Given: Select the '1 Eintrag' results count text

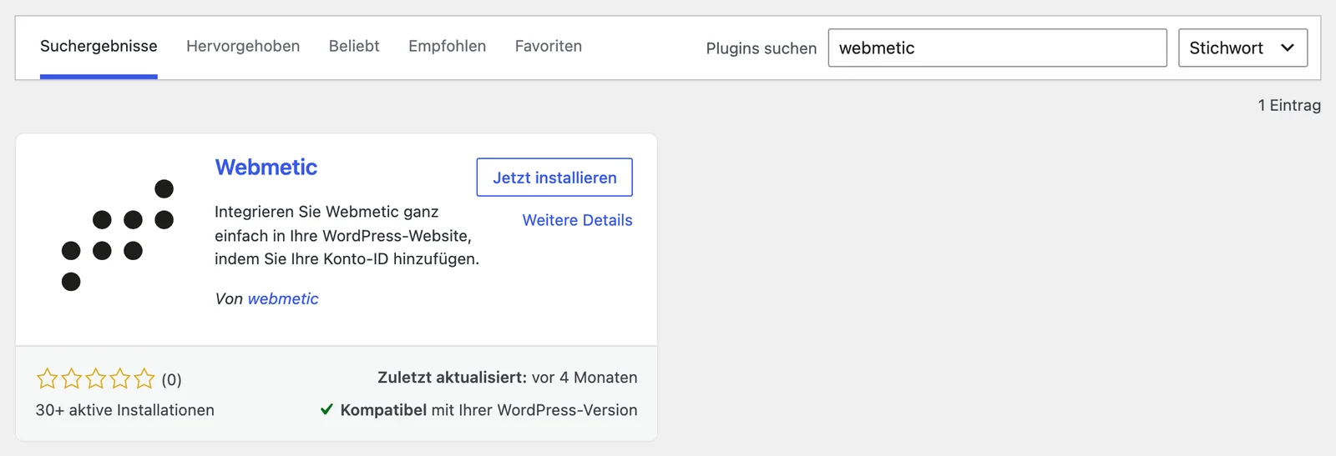Looking at the screenshot, I should (1289, 105).
